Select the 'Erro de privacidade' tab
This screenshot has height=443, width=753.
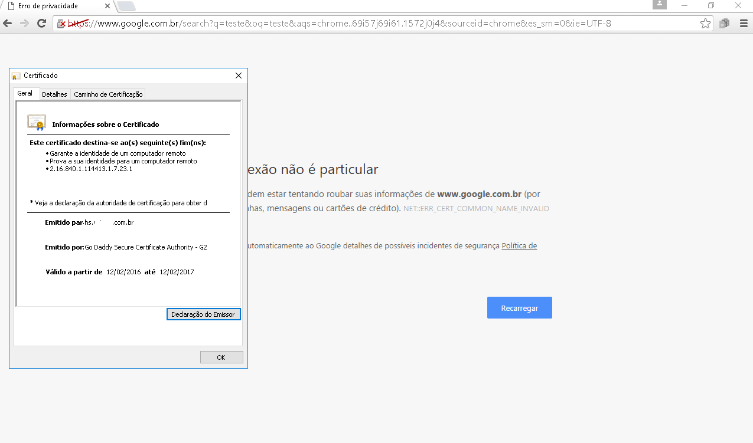coord(56,6)
